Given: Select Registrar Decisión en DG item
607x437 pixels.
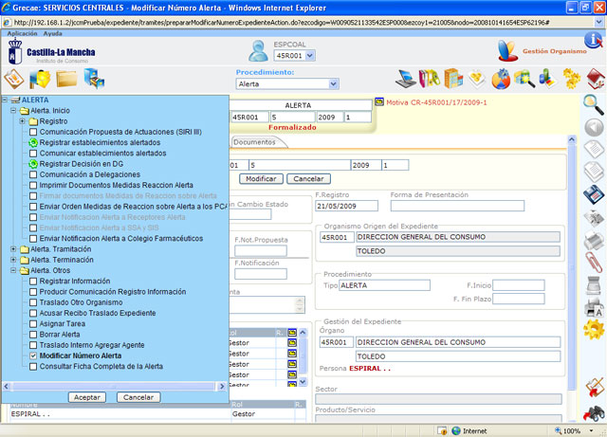Looking at the screenshot, I should 82,164.
